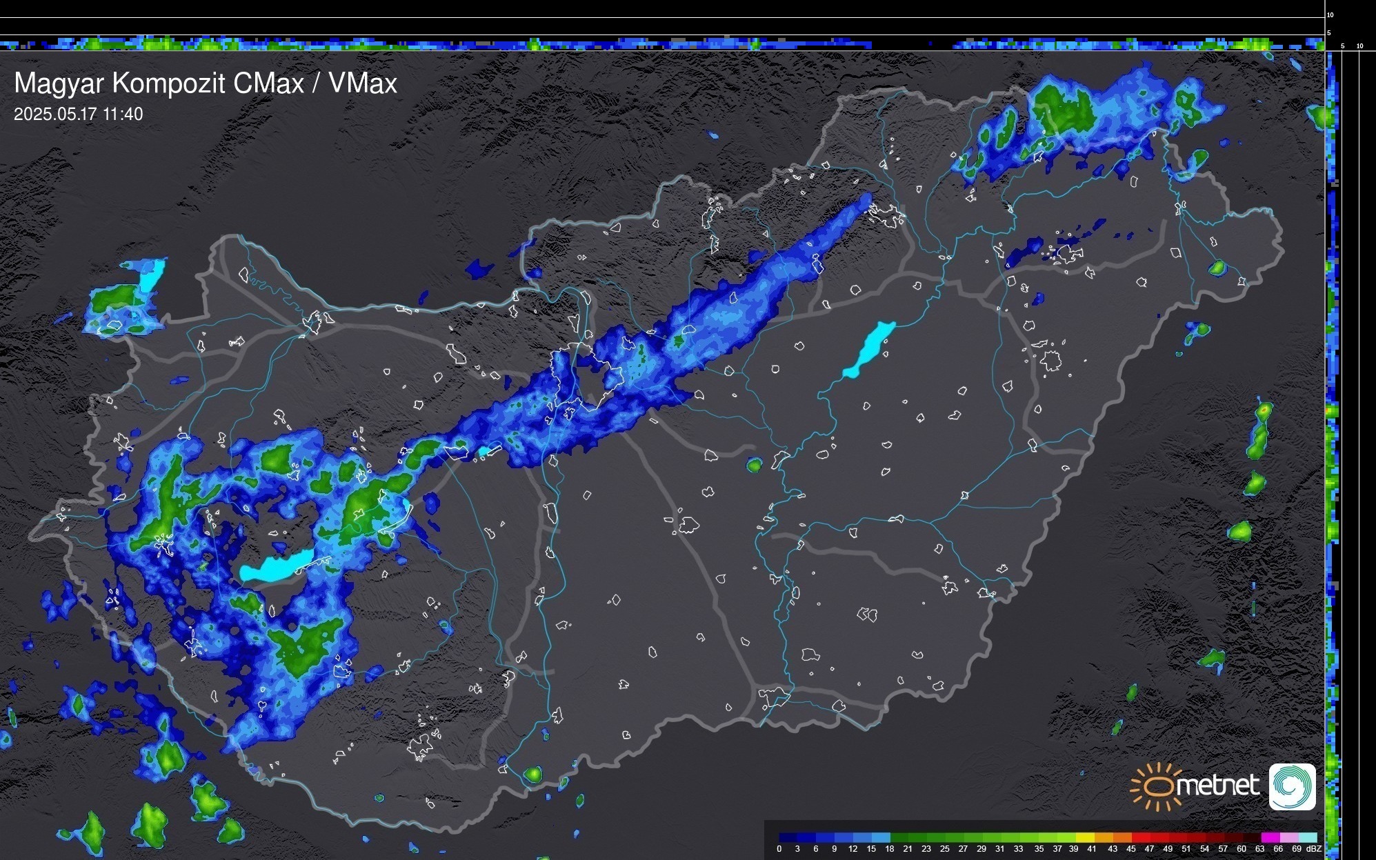Open the teal swirl app icon
1376x860 pixels.
(x=1292, y=786)
